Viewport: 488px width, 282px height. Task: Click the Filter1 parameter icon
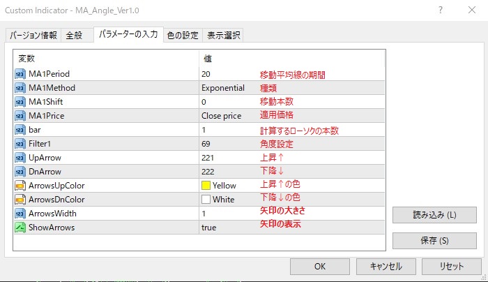coord(20,144)
